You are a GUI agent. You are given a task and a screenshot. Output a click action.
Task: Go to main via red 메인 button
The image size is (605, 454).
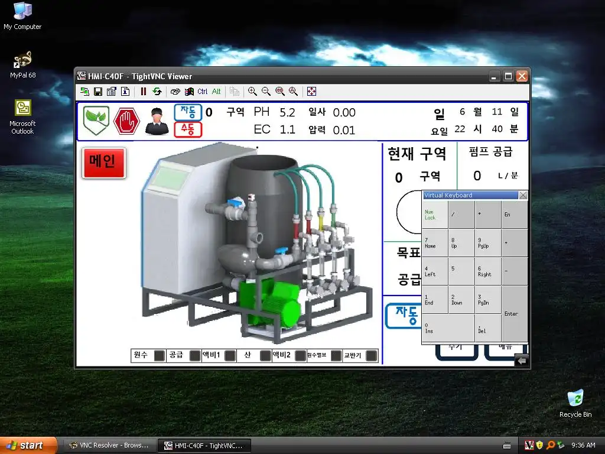pos(104,163)
